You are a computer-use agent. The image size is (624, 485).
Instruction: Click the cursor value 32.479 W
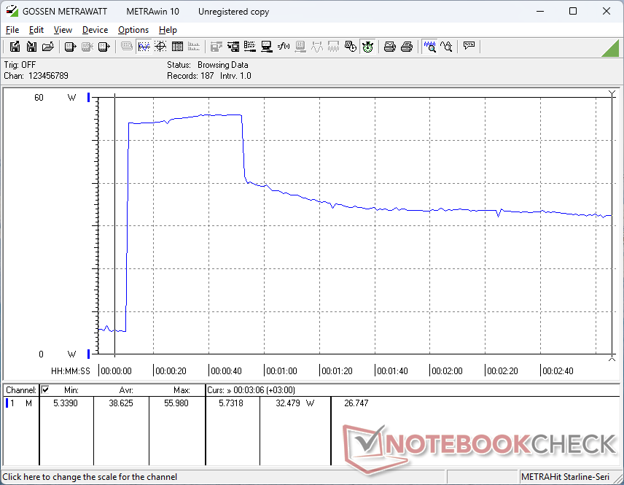pos(295,403)
